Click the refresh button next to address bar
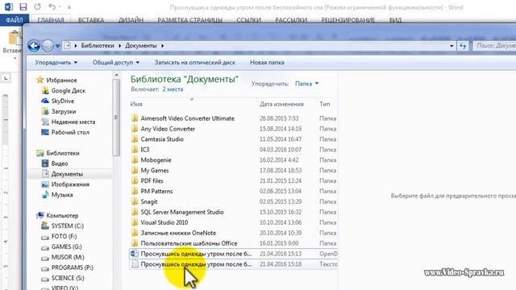This screenshot has width=516, height=290. pos(463,46)
